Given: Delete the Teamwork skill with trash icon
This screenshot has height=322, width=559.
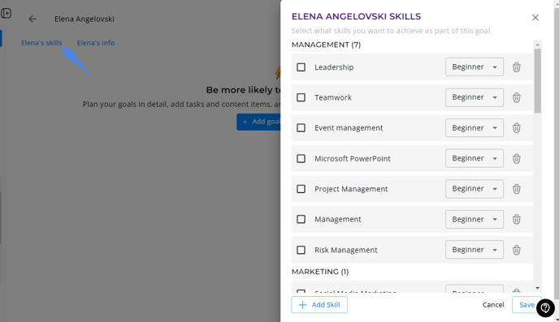Looking at the screenshot, I should (x=517, y=97).
